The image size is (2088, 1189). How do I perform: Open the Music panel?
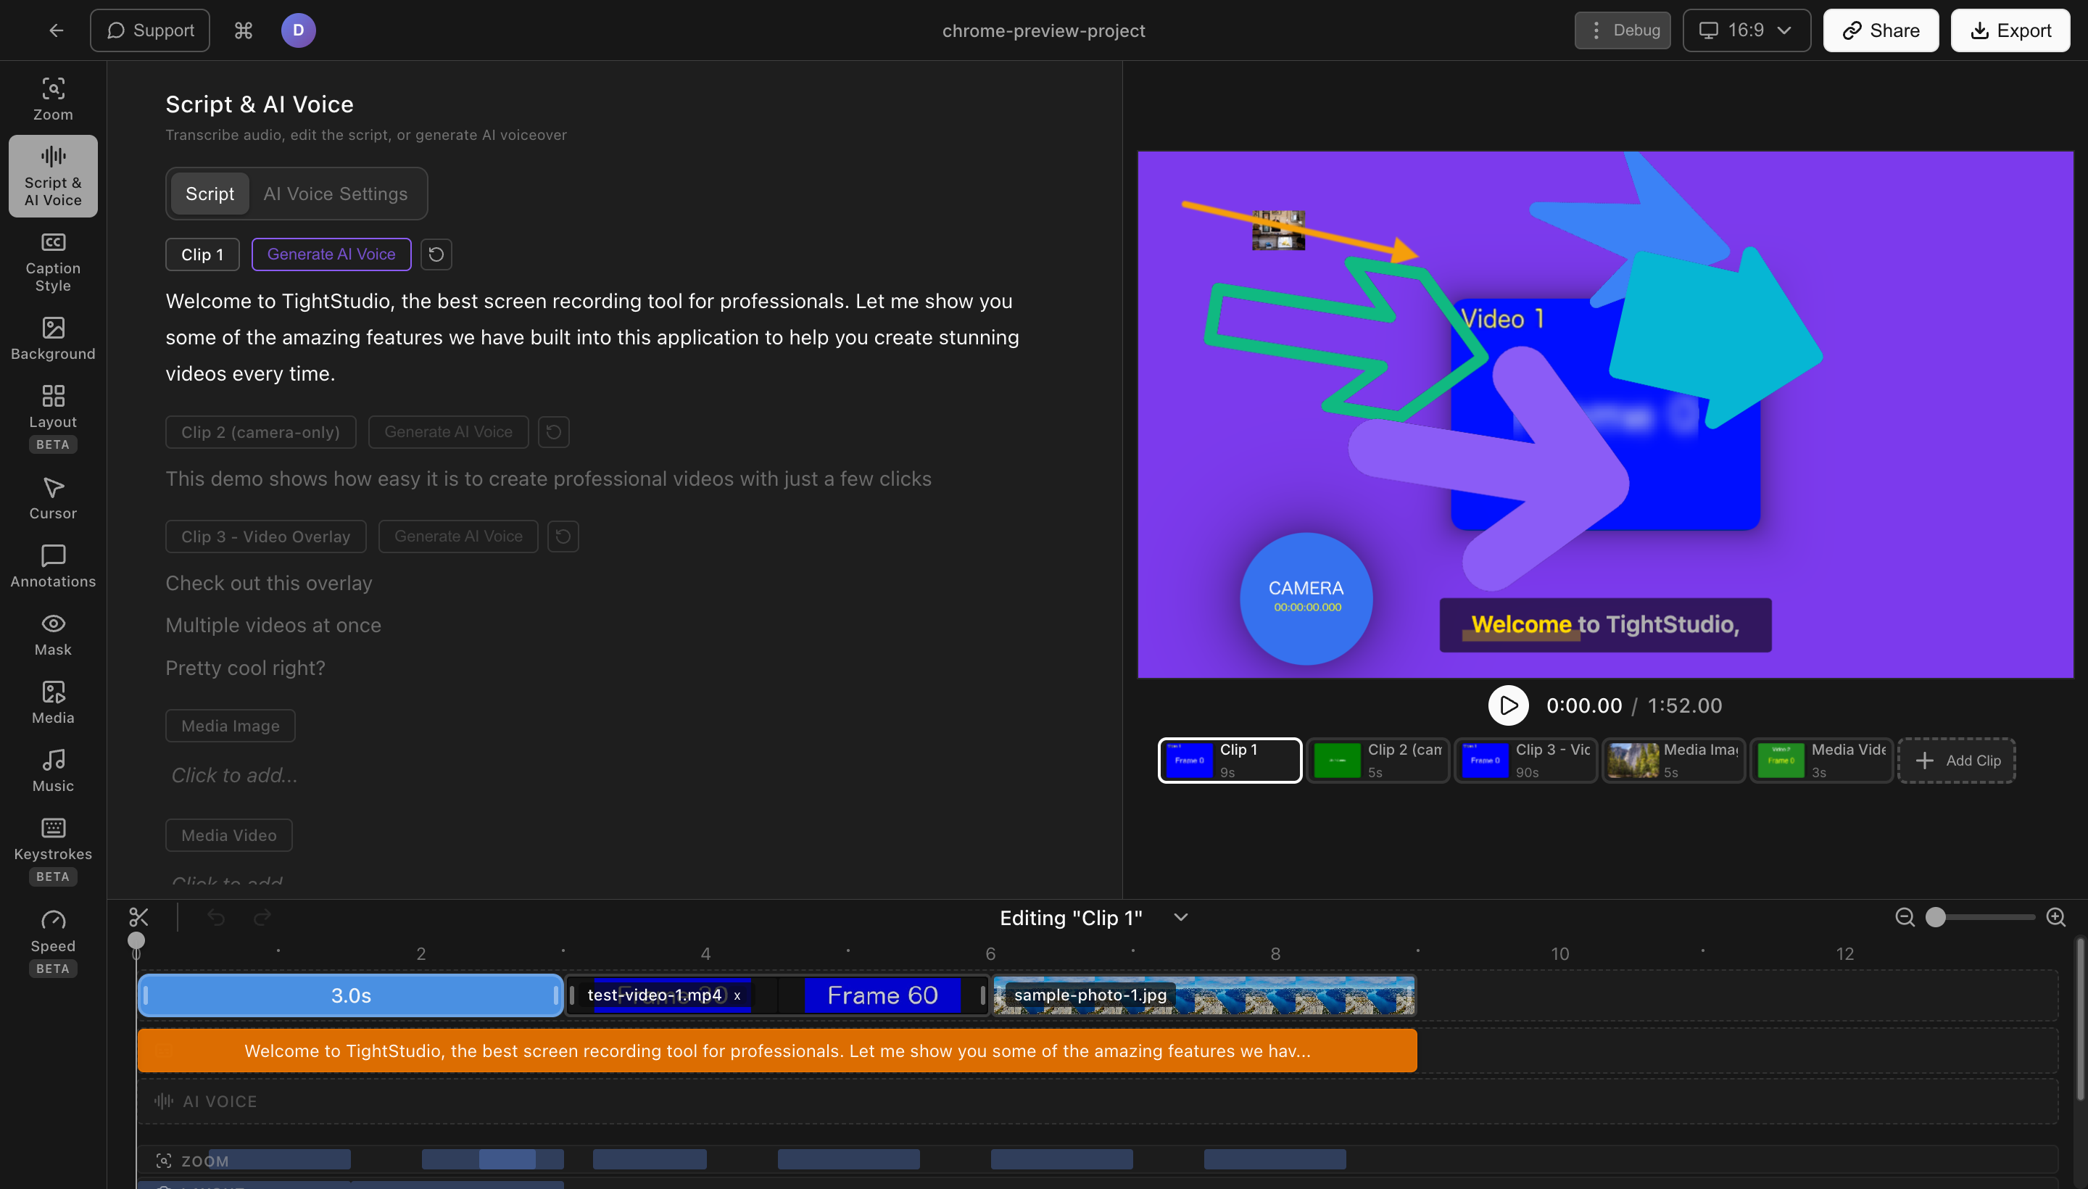coord(53,770)
